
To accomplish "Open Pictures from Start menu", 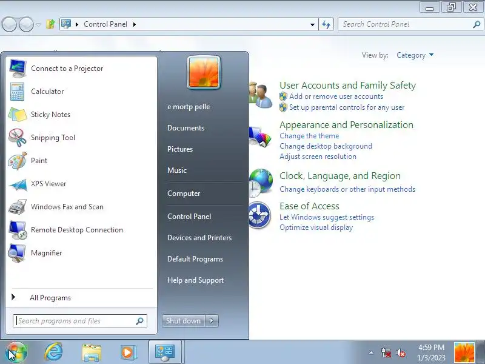I will [180, 149].
